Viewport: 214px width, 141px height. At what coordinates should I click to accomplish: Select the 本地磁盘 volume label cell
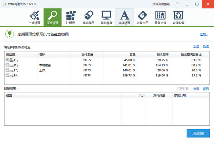(x=45, y=65)
